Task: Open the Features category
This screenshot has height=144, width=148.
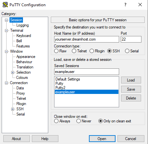Action: tap(23, 46)
